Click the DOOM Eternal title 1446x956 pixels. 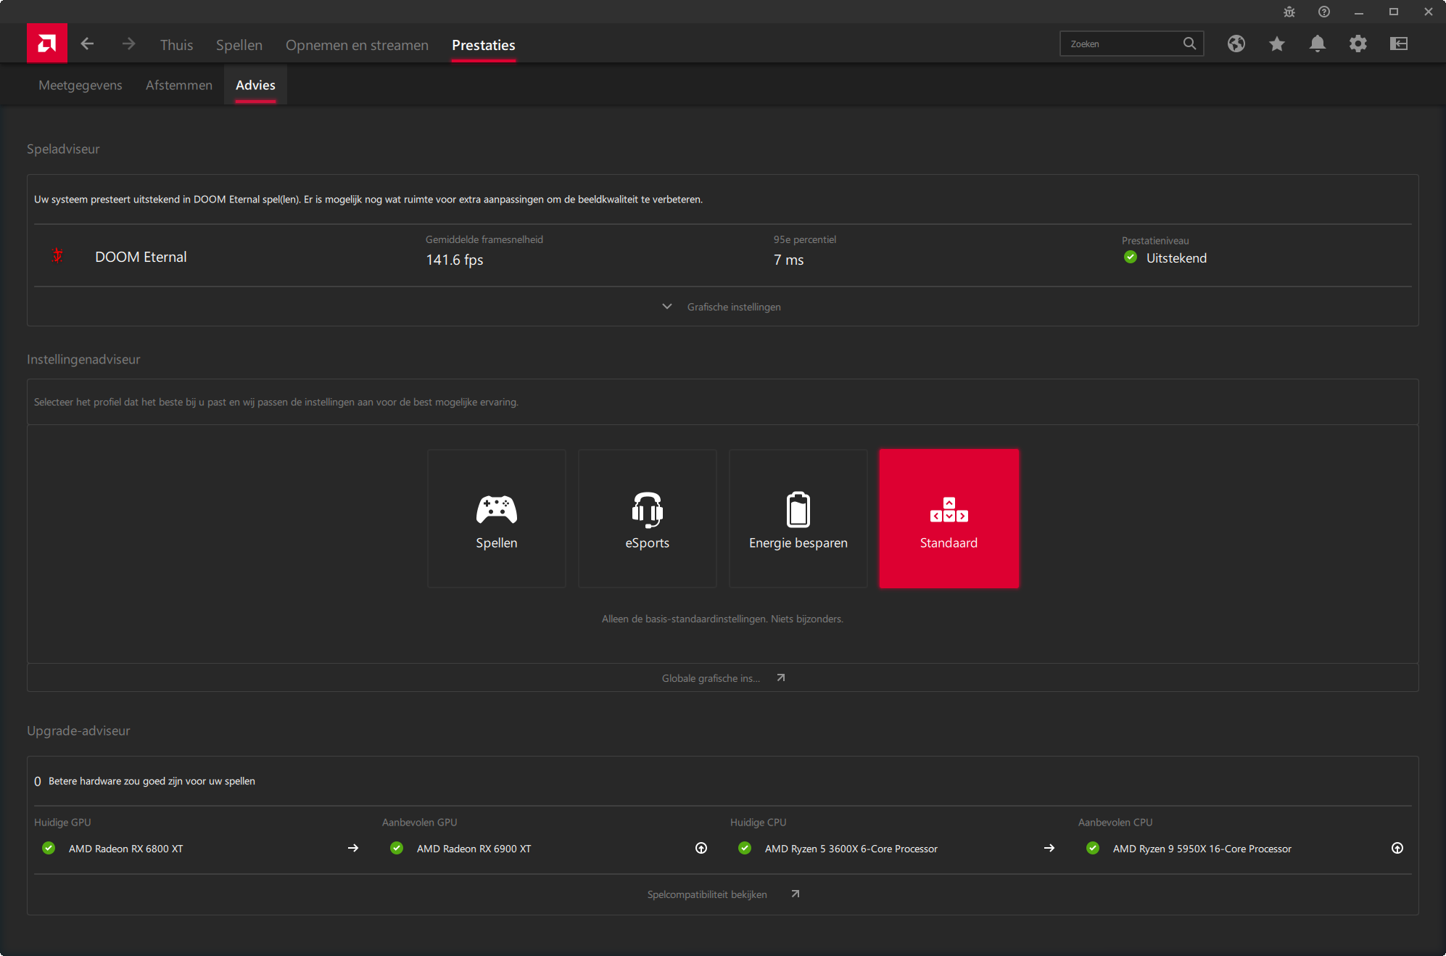(x=141, y=257)
